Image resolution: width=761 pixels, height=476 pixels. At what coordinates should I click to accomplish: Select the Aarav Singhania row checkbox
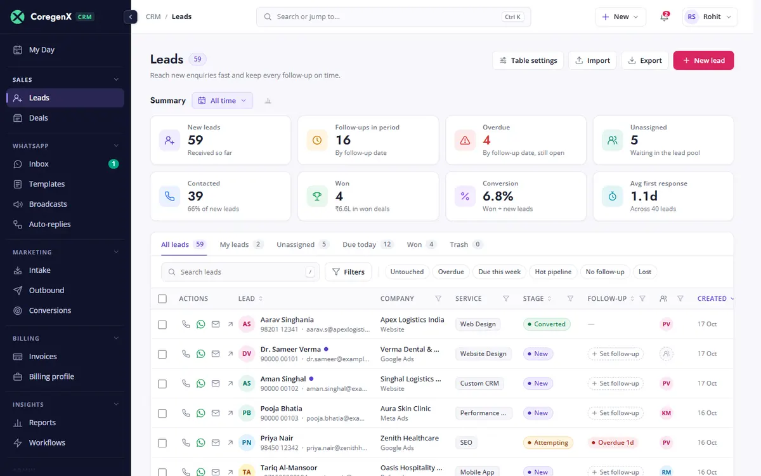pos(162,324)
